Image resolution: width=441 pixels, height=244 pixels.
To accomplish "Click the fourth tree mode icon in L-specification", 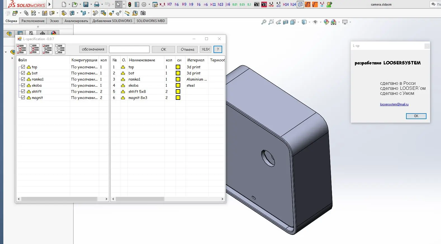I will tap(60, 49).
